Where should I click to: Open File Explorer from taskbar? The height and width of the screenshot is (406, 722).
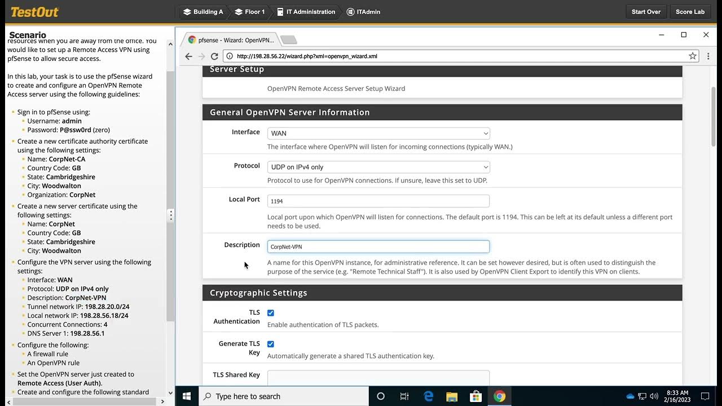[x=452, y=396]
